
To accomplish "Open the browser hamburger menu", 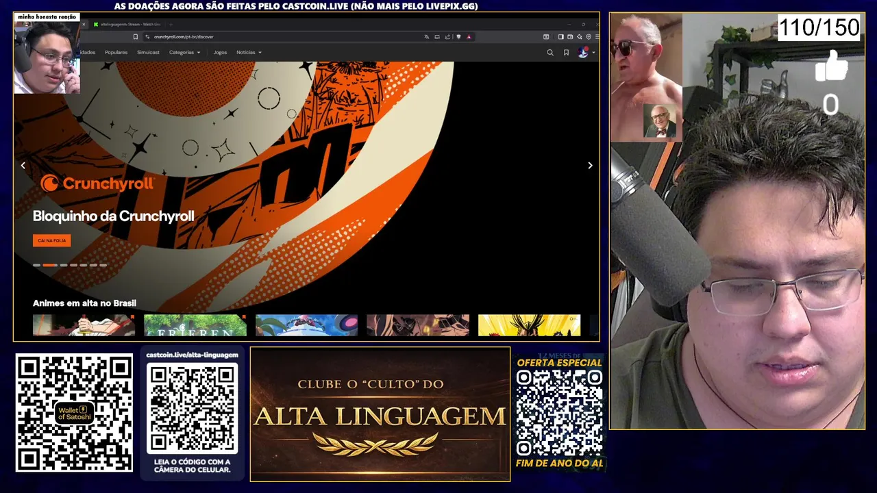I will [597, 37].
